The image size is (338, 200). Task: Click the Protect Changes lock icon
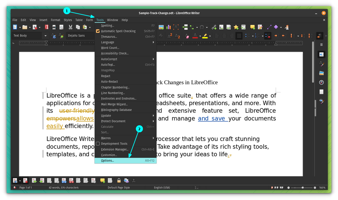pos(119,180)
